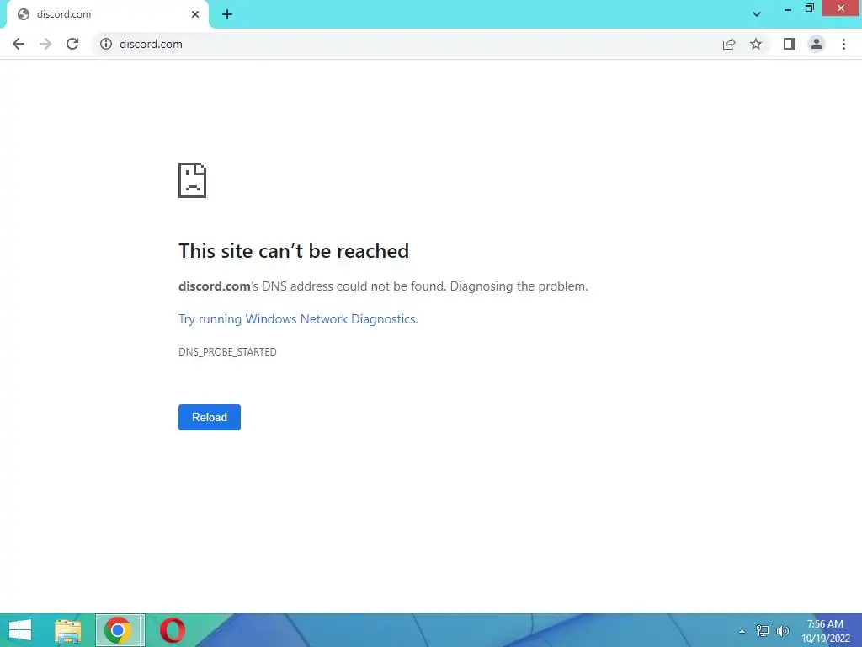
Task: Click the blue Reload button
Action: [x=210, y=417]
